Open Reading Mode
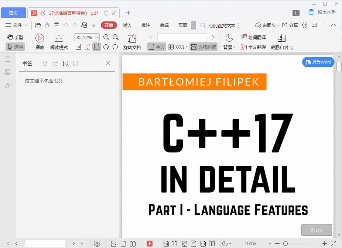Viewport: 342px width, 248px height. coord(59,41)
